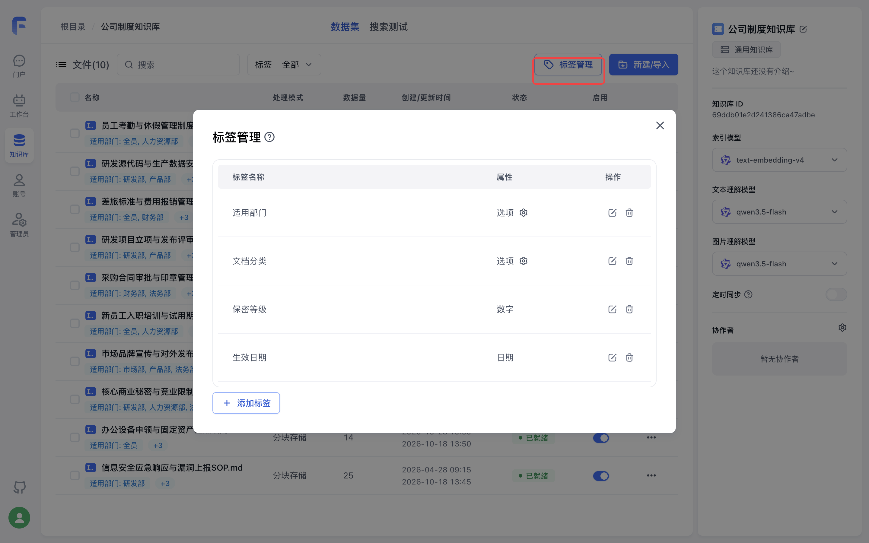Open the 标签 全部 filter dropdown
This screenshot has height=543, width=869.
[x=284, y=65]
